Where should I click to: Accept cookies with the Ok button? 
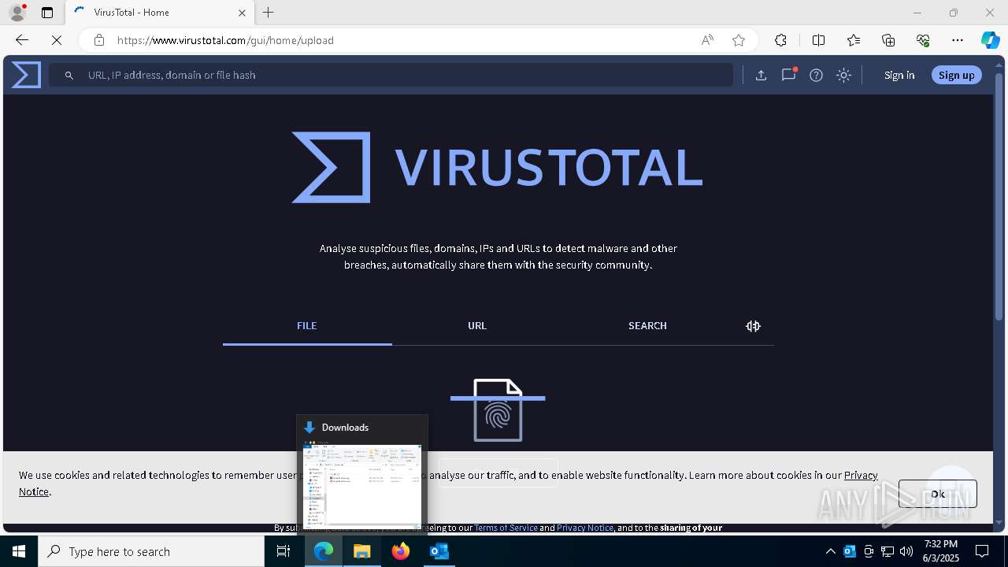pos(937,494)
